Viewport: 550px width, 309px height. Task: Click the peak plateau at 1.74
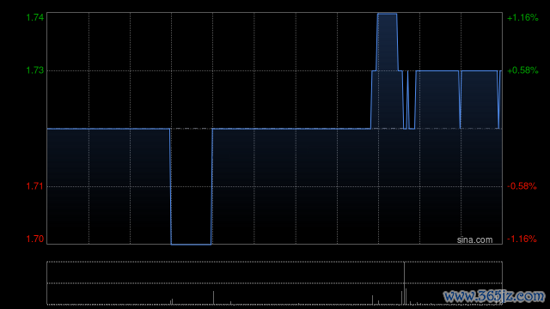tap(388, 14)
